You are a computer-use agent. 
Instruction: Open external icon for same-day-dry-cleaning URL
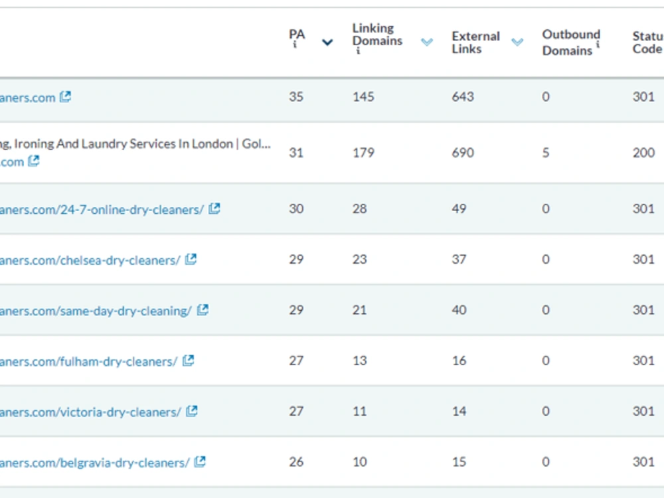(203, 310)
